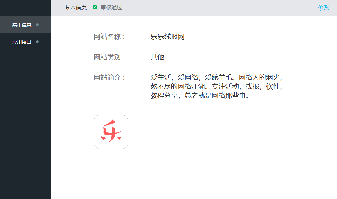Click the 网站简介 field label
The width and height of the screenshot is (337, 199).
pos(106,77)
